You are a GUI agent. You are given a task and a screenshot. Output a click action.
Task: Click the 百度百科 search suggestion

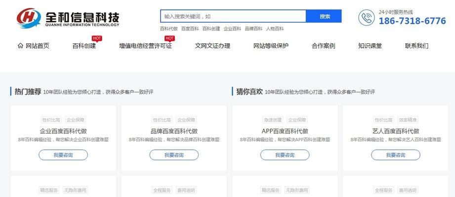(x=190, y=29)
